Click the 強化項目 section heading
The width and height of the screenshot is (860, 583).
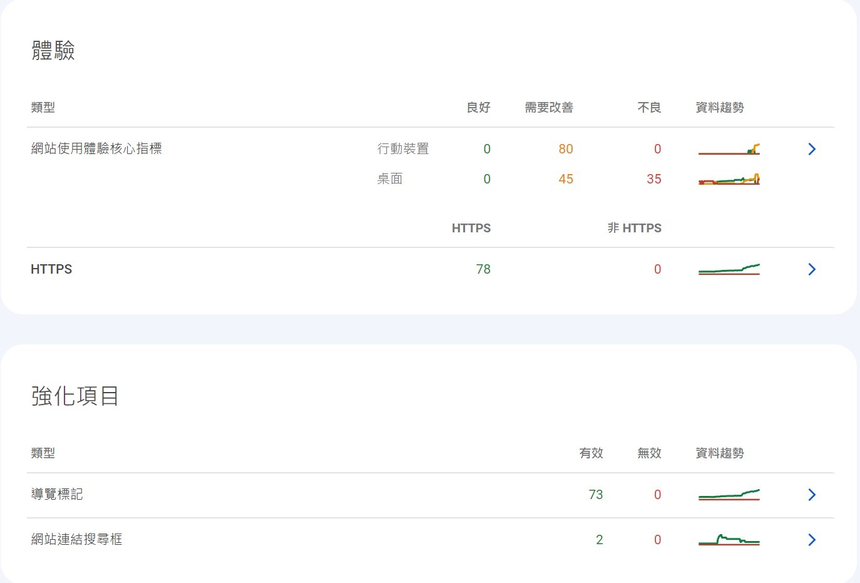click(x=75, y=396)
